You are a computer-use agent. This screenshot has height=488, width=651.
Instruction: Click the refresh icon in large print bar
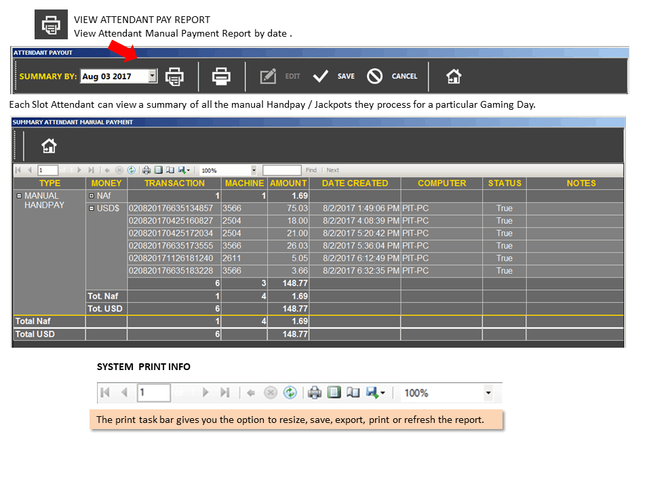click(290, 392)
